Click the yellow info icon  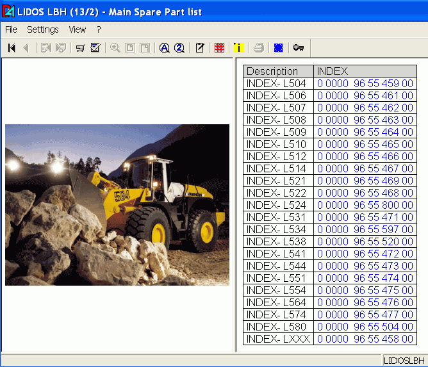(239, 48)
